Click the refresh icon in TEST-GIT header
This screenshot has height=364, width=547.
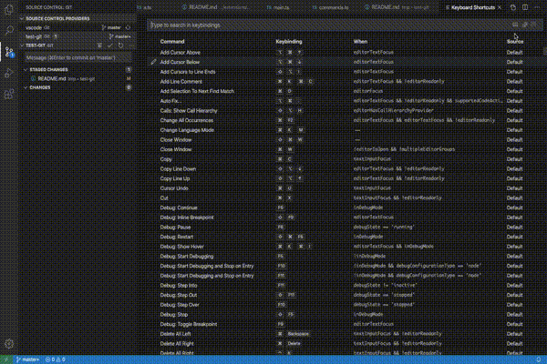pos(120,45)
